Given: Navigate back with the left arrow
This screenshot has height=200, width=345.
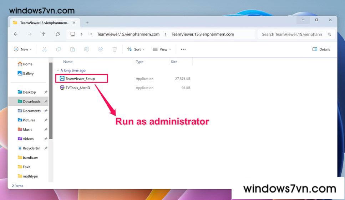Looking at the screenshot, I should click(16, 35).
